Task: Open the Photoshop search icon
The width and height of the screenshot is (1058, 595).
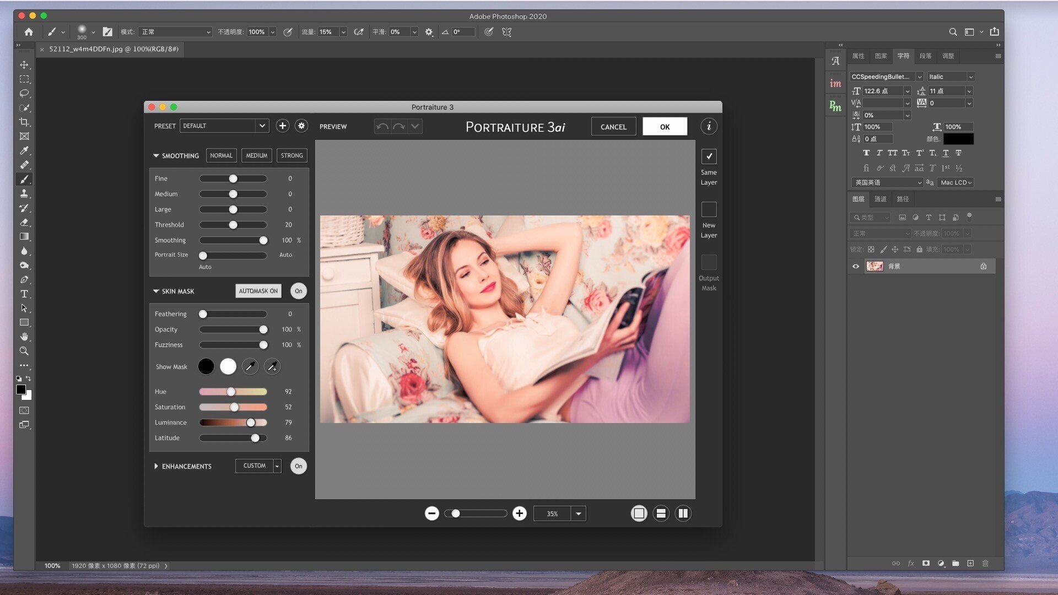Action: click(x=953, y=32)
